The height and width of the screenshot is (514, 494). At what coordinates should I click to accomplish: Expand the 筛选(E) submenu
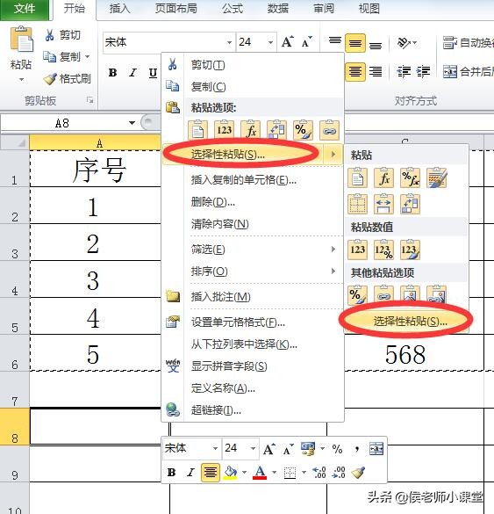[253, 250]
